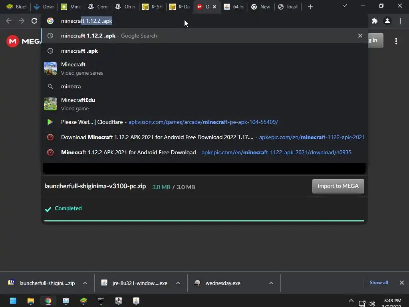This screenshot has height=307, width=409.
Task: Reload the page with the refresh icon
Action: coord(34,21)
